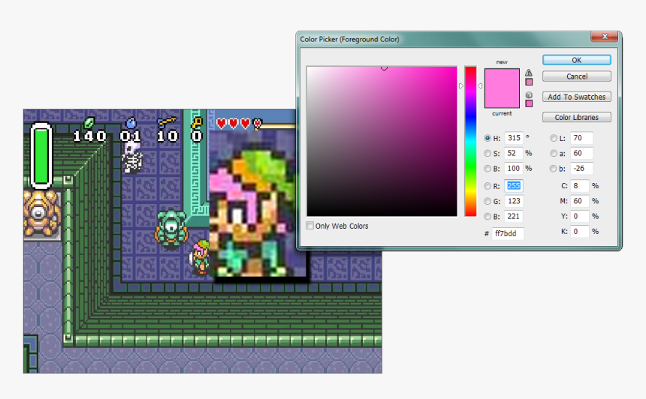The height and width of the screenshot is (399, 646).
Task: Click the green magic meter in game HUD
Action: click(x=41, y=155)
